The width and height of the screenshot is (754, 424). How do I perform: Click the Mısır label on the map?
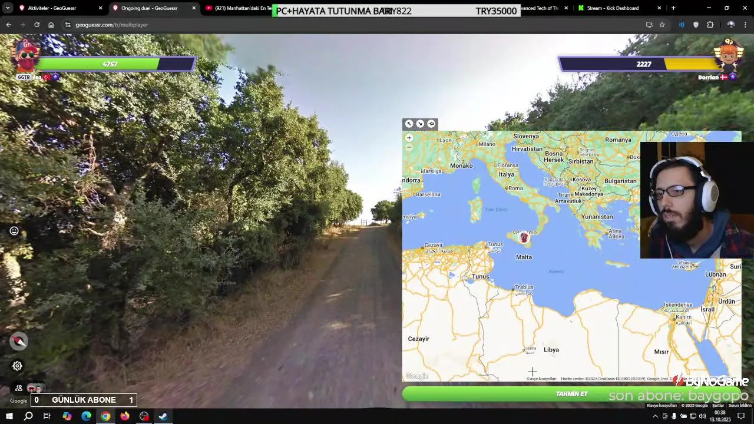coord(662,352)
